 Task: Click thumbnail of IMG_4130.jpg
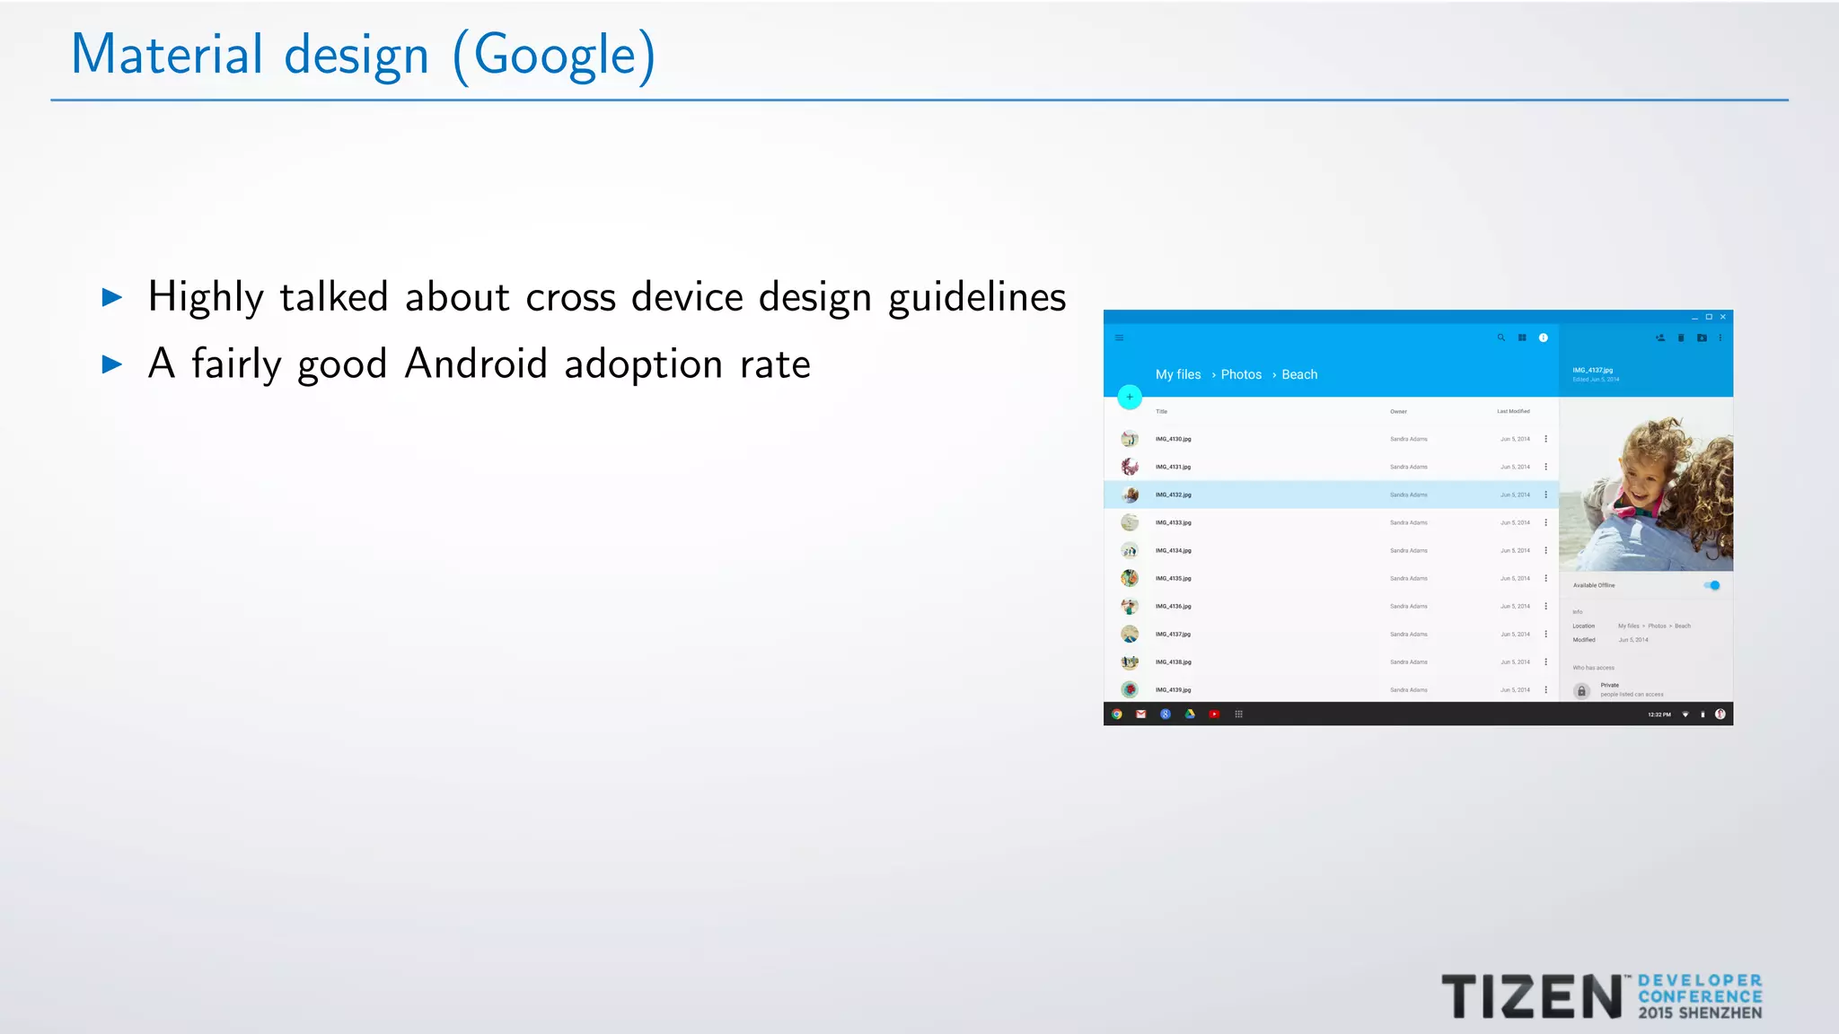coord(1130,439)
